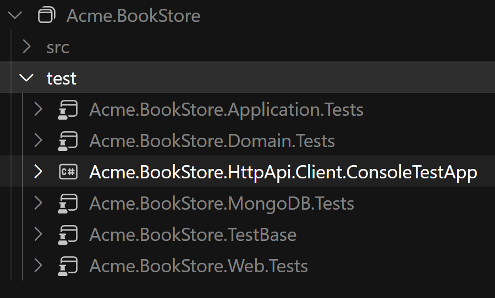The width and height of the screenshot is (495, 298).
Task: Select the src folder label
Action: (x=58, y=48)
